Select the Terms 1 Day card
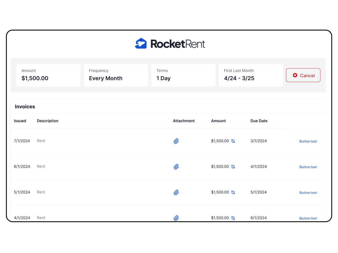338x253 pixels. pyautogui.click(x=183, y=75)
